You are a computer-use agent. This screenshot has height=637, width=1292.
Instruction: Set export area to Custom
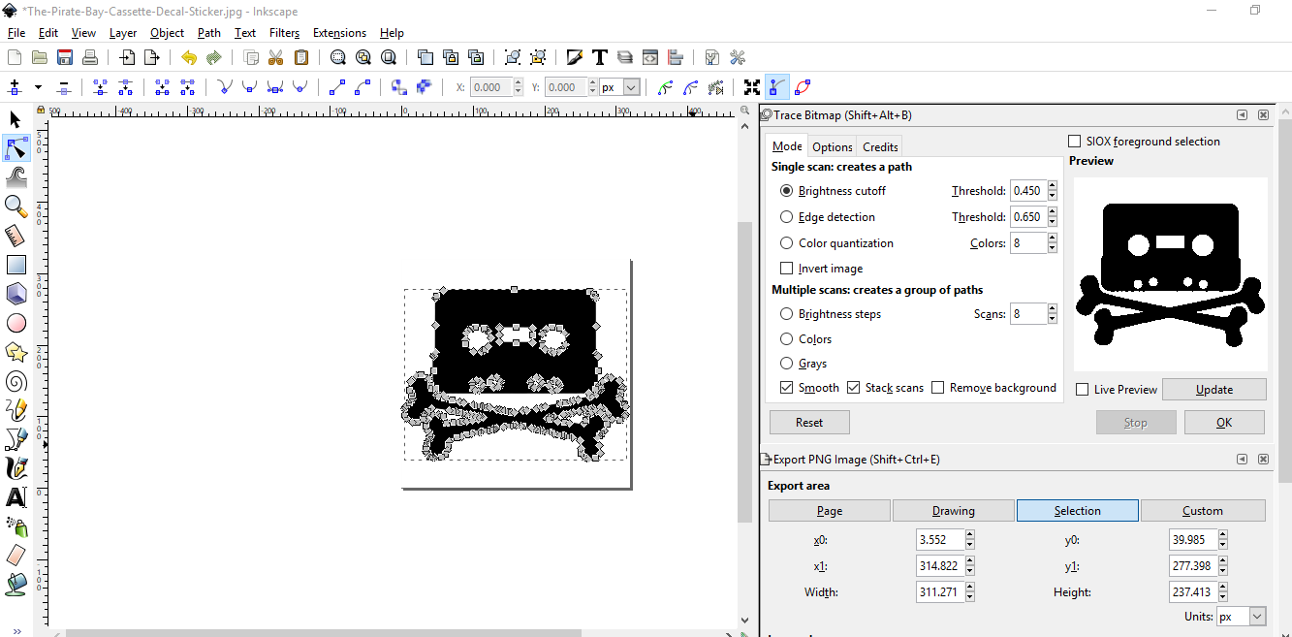[1203, 511]
